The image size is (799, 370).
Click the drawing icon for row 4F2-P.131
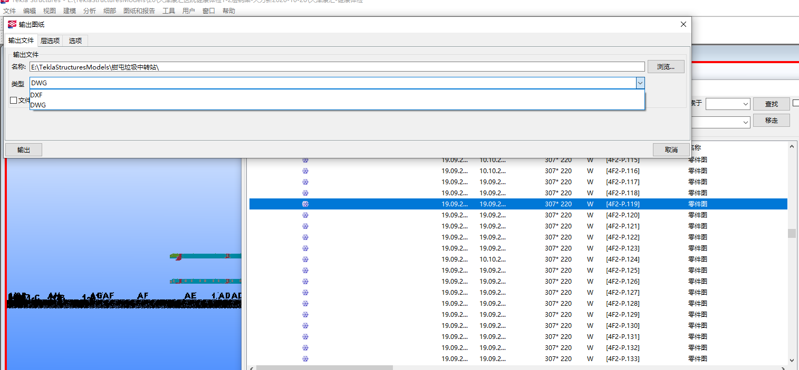tap(305, 336)
